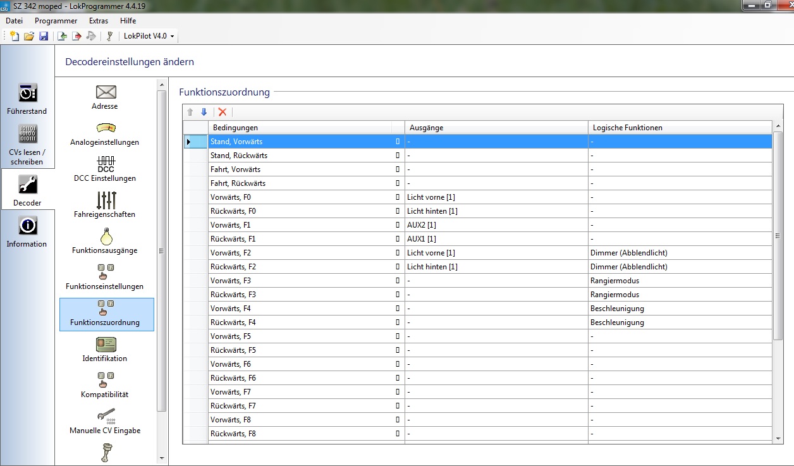
Task: Click the function table scroll-down arrow
Action: click(x=778, y=438)
